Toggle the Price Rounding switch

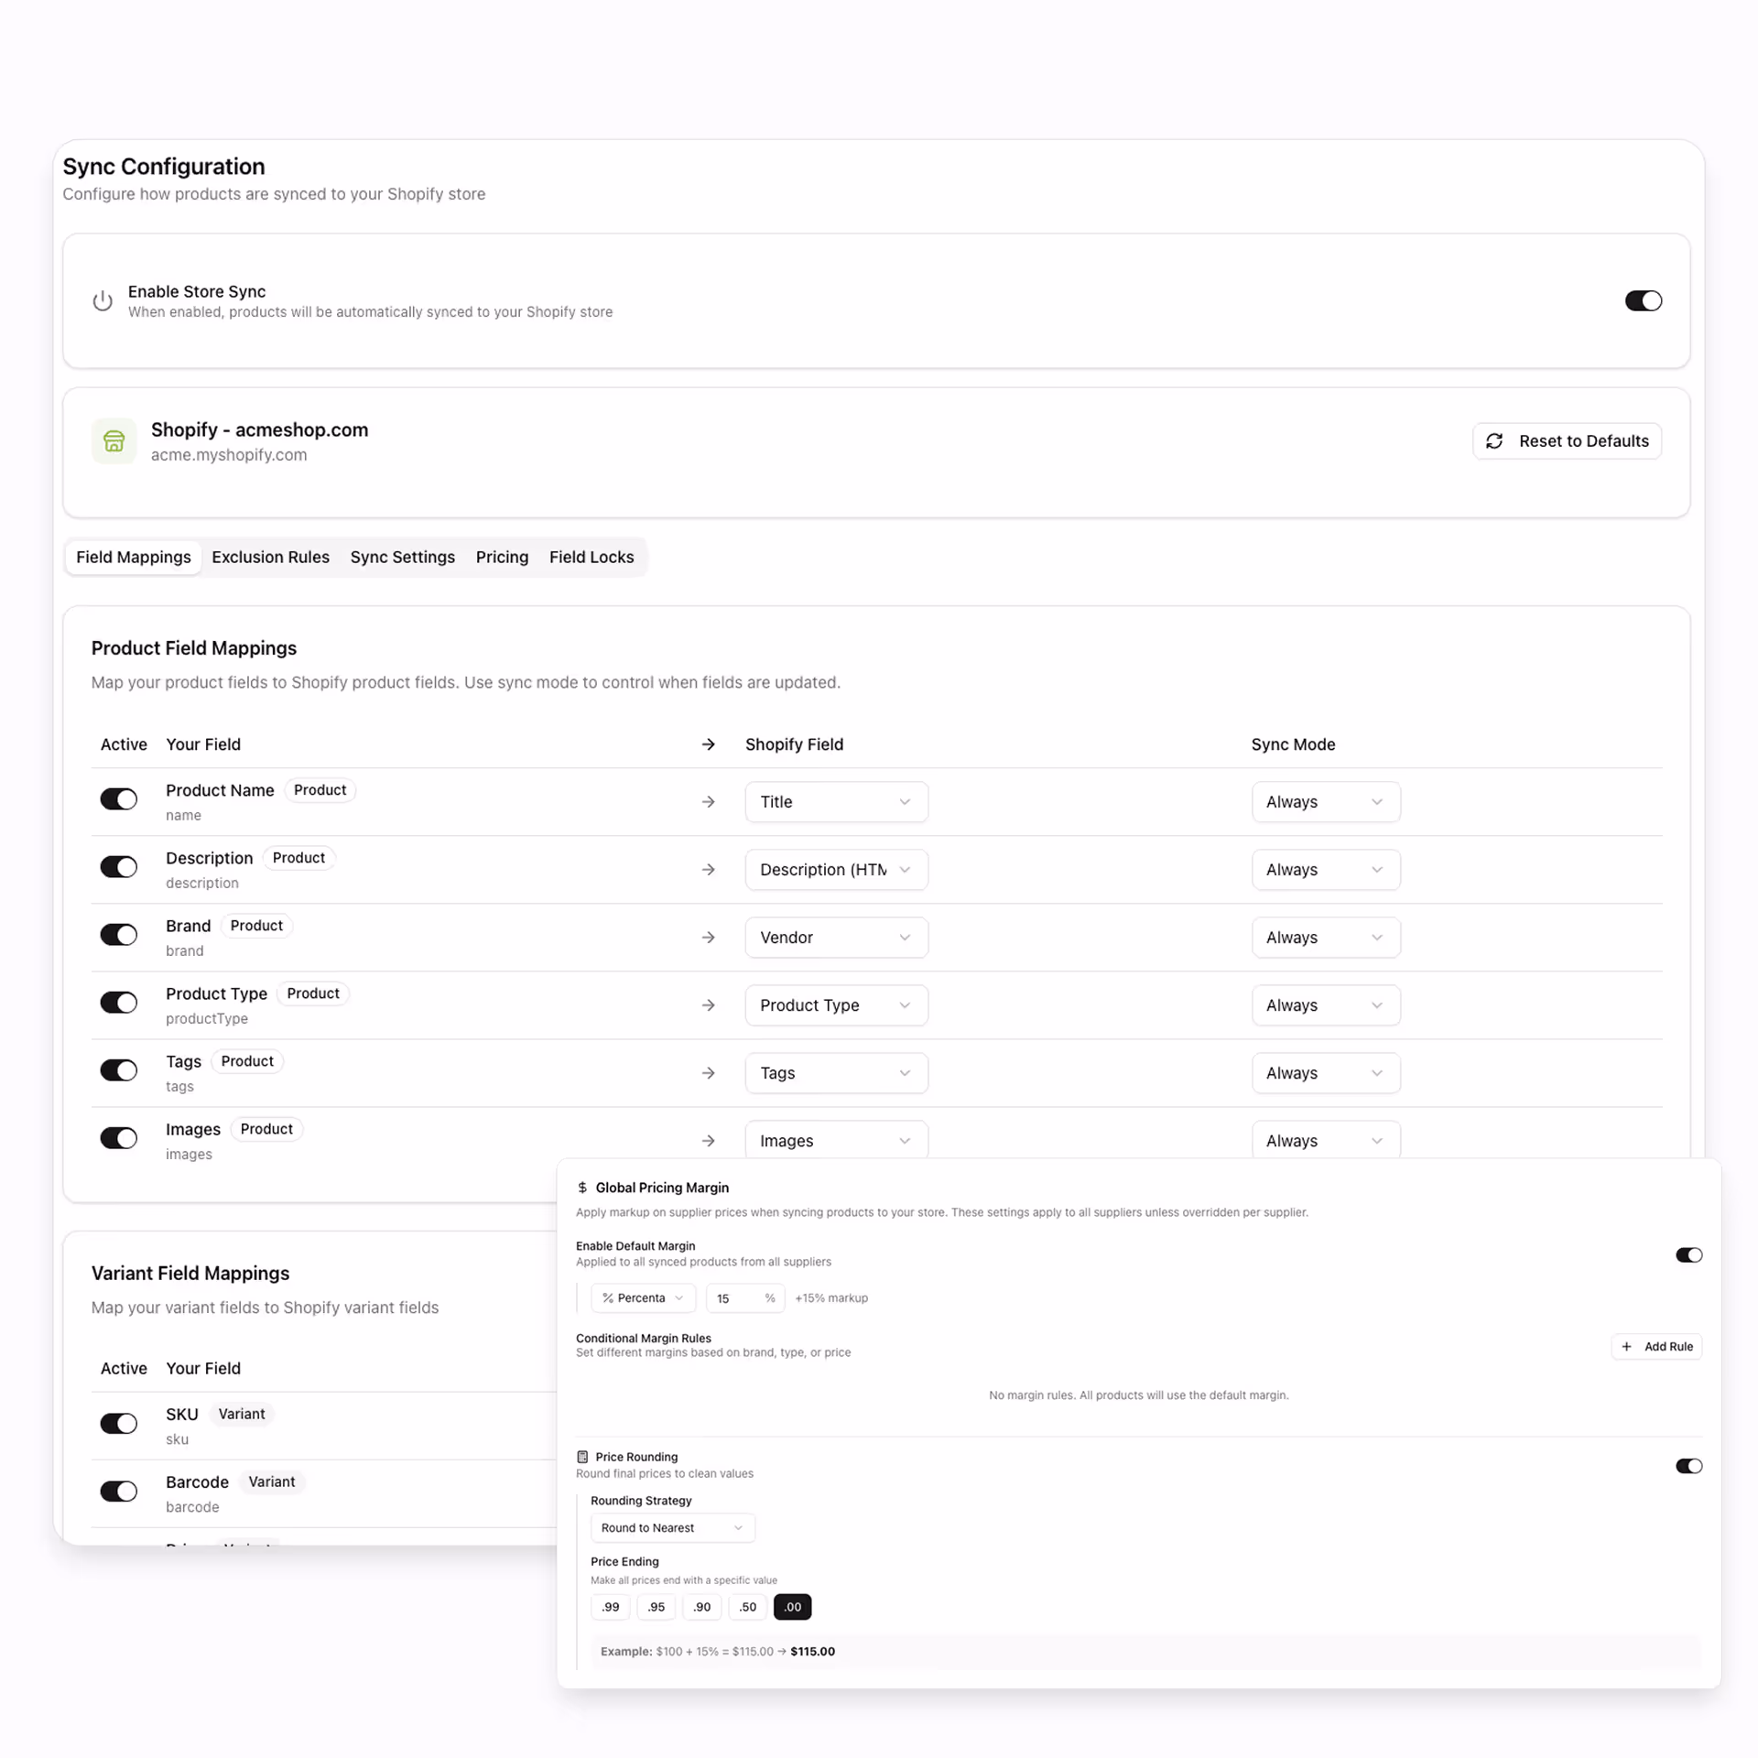click(1688, 1467)
